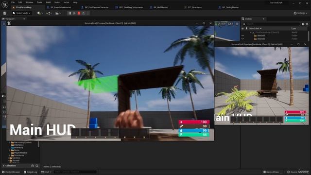Collapse the FirstPersonMap world row
The width and height of the screenshot is (311, 175).
(251, 32)
